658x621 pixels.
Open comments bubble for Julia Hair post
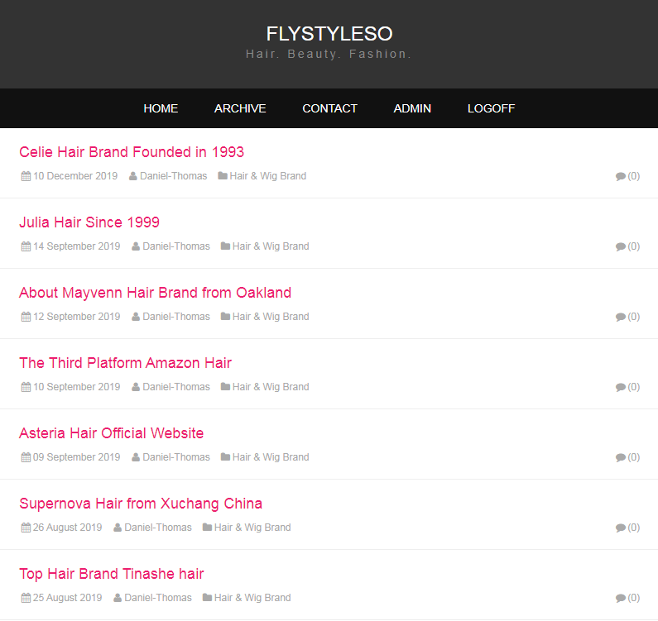621,246
